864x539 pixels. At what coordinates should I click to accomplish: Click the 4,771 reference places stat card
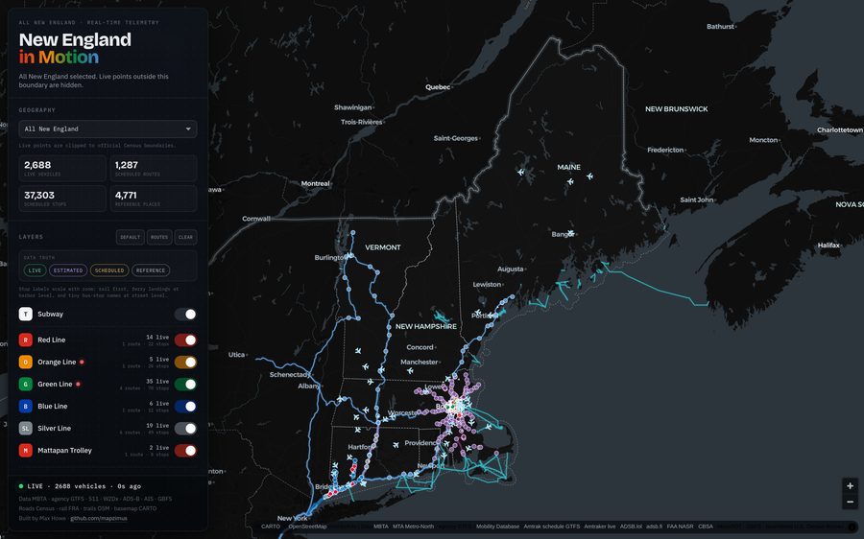click(x=154, y=199)
